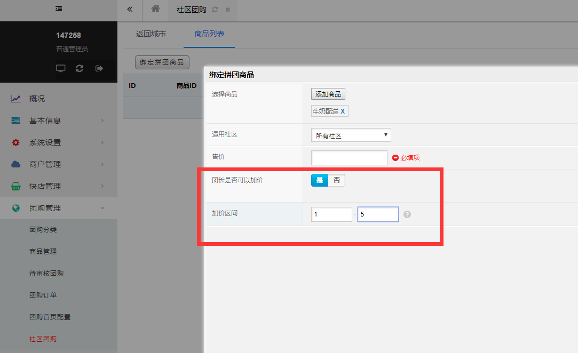
Task: Click the home icon in the top bar
Action: (x=155, y=10)
